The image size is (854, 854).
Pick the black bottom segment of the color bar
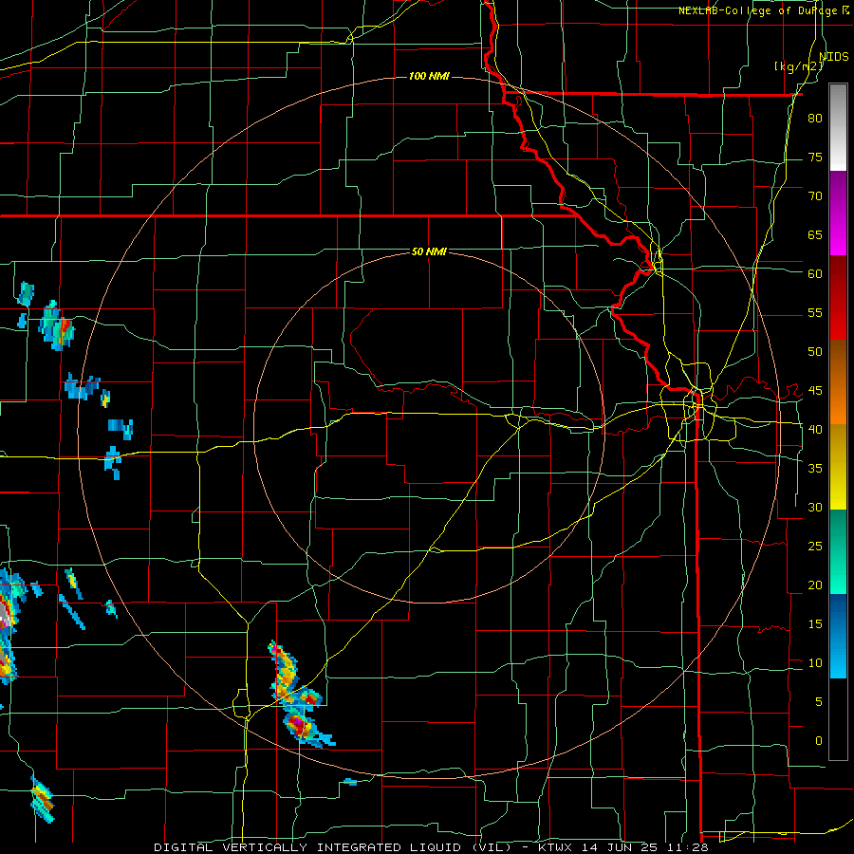pyautogui.click(x=838, y=719)
